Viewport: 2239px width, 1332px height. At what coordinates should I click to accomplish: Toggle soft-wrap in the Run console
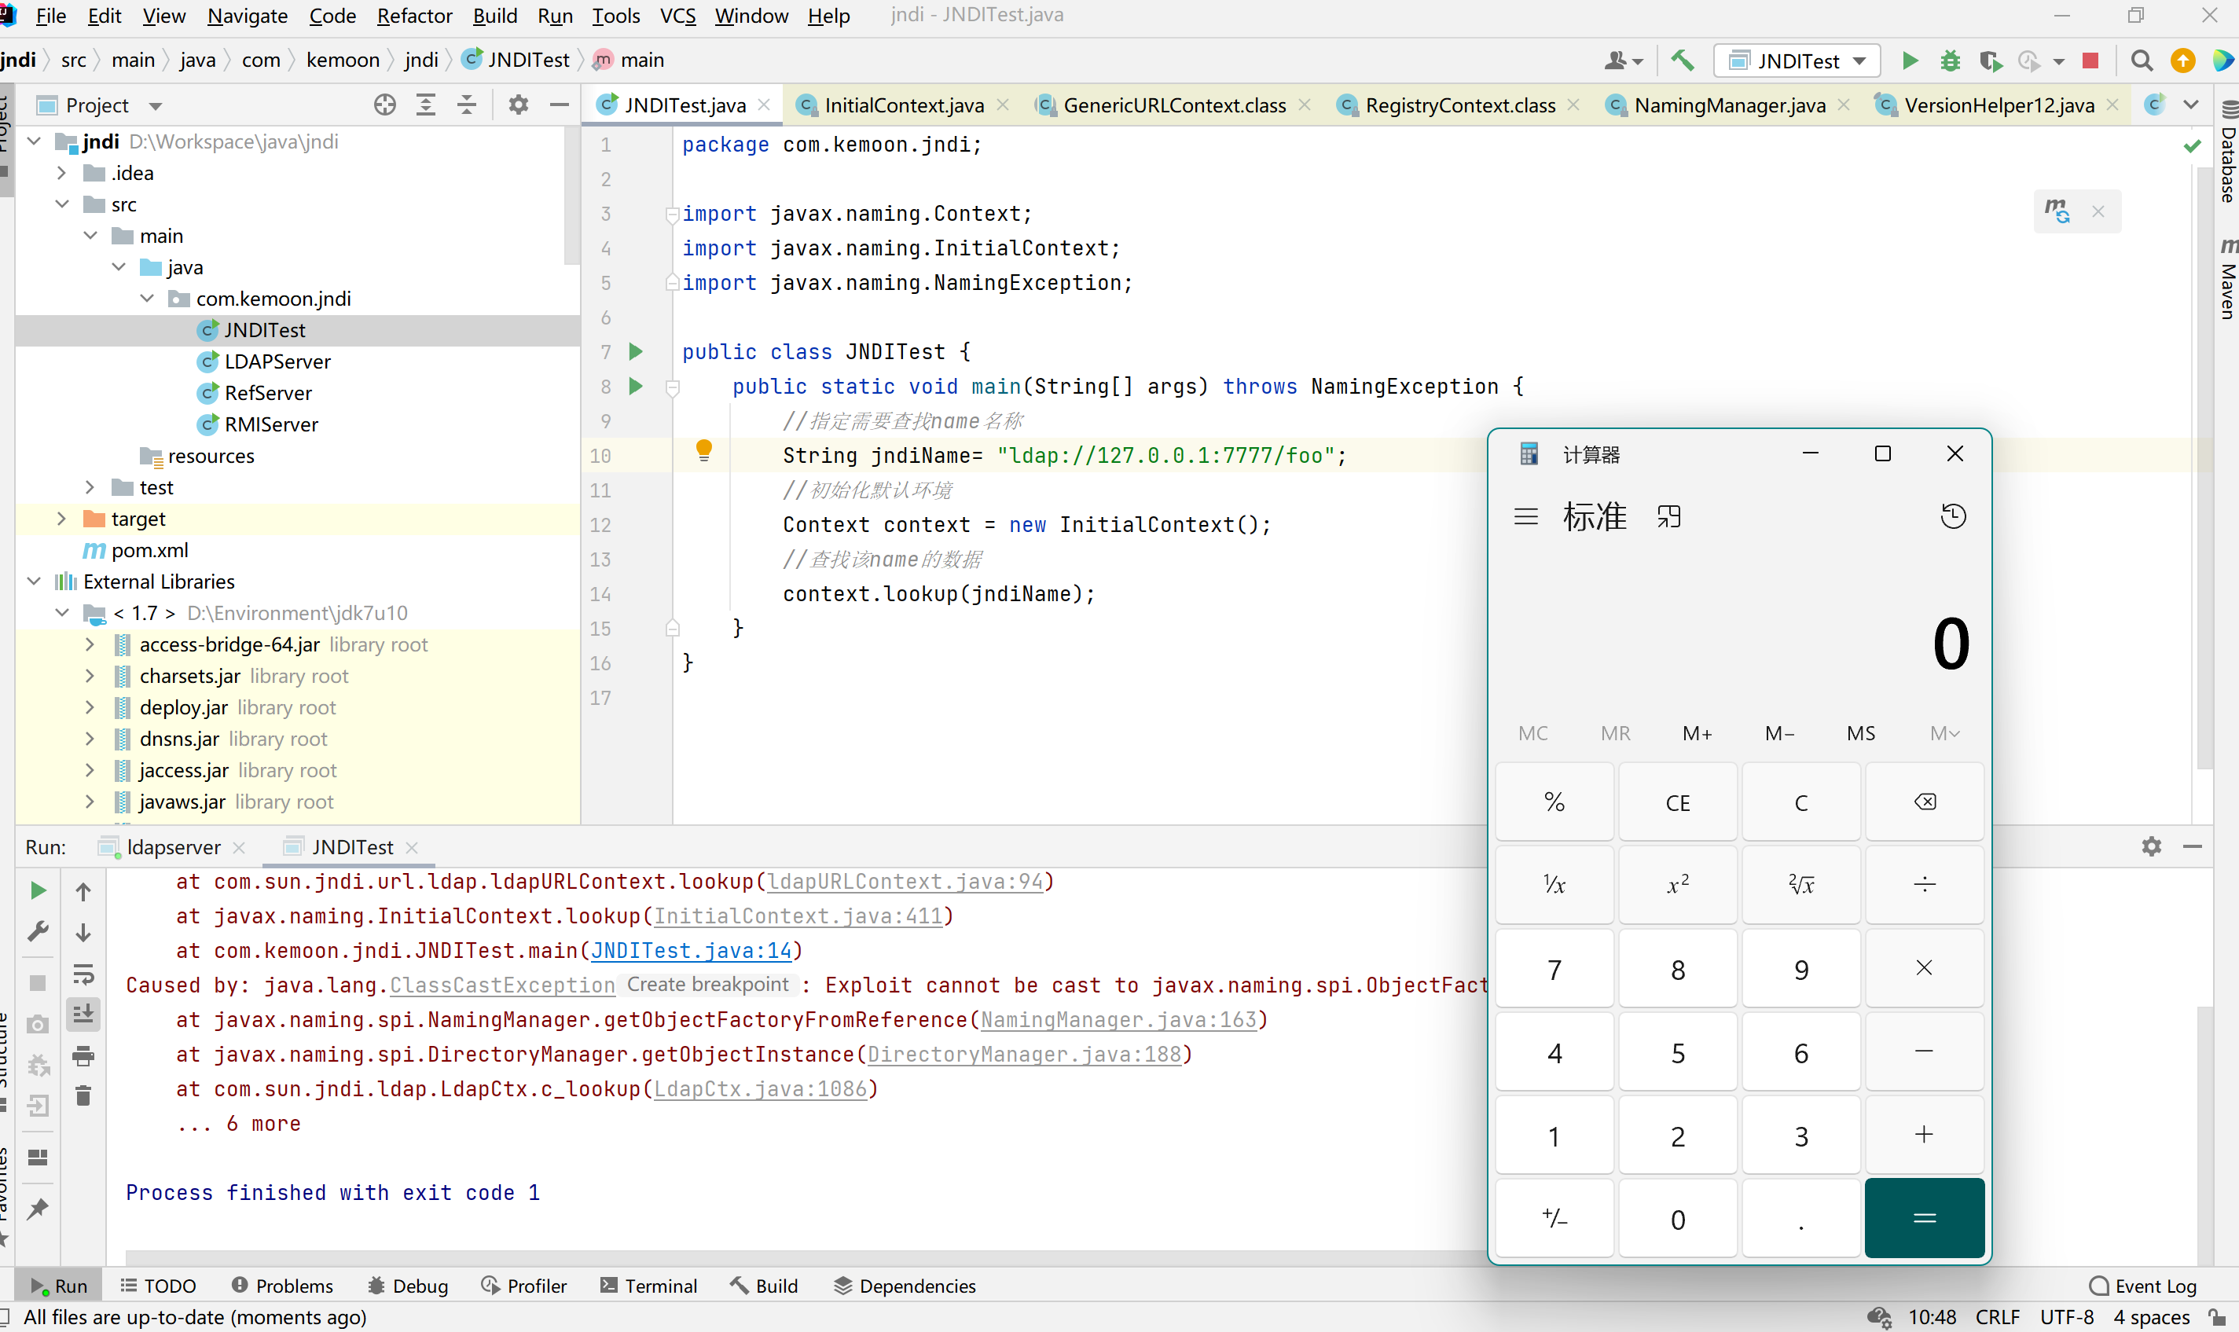click(x=83, y=974)
